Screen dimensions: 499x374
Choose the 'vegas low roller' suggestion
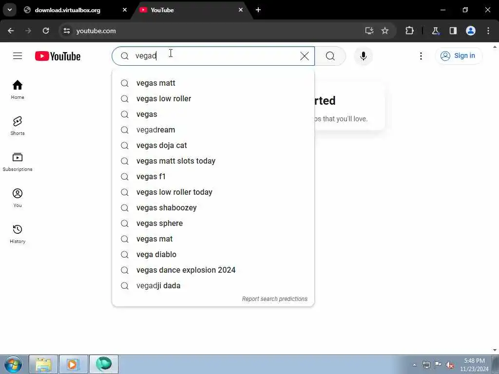(x=213, y=98)
